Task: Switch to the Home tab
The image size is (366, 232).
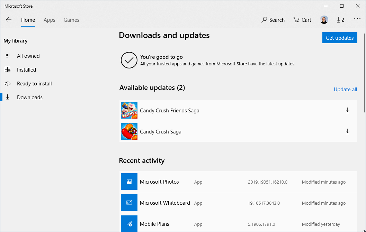Action: (x=28, y=20)
